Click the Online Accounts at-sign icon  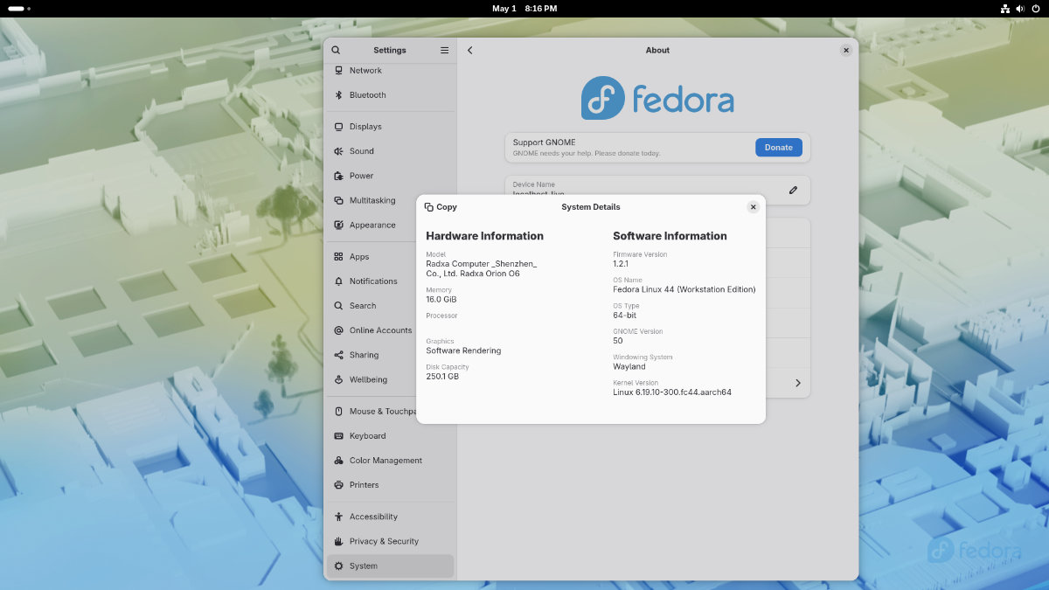338,330
